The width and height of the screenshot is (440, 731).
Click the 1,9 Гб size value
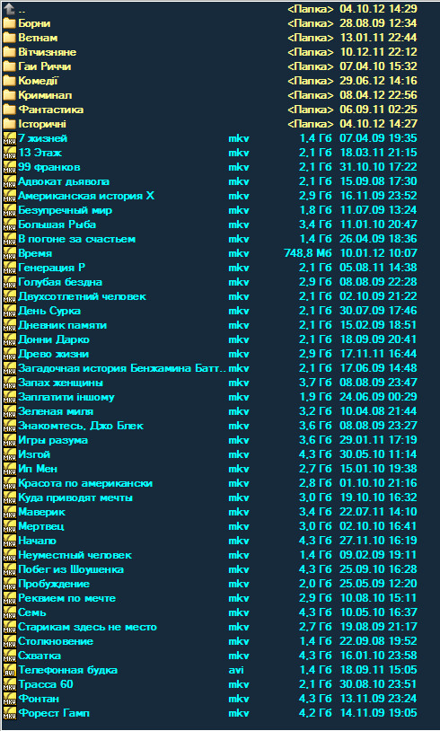coord(315,398)
